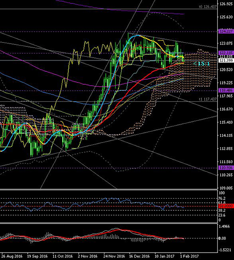This screenshot has width=234, height=260.
Task: Click the MACD 1.4966 scale label
Action: (x=224, y=226)
